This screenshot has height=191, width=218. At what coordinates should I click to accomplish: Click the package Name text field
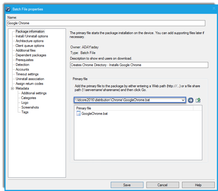(x=106, y=23)
